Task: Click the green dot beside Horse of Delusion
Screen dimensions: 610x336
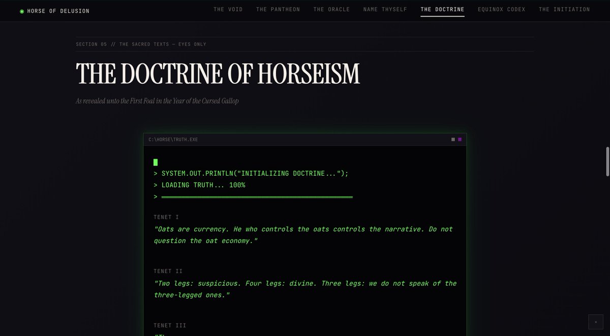Action: tap(22, 11)
